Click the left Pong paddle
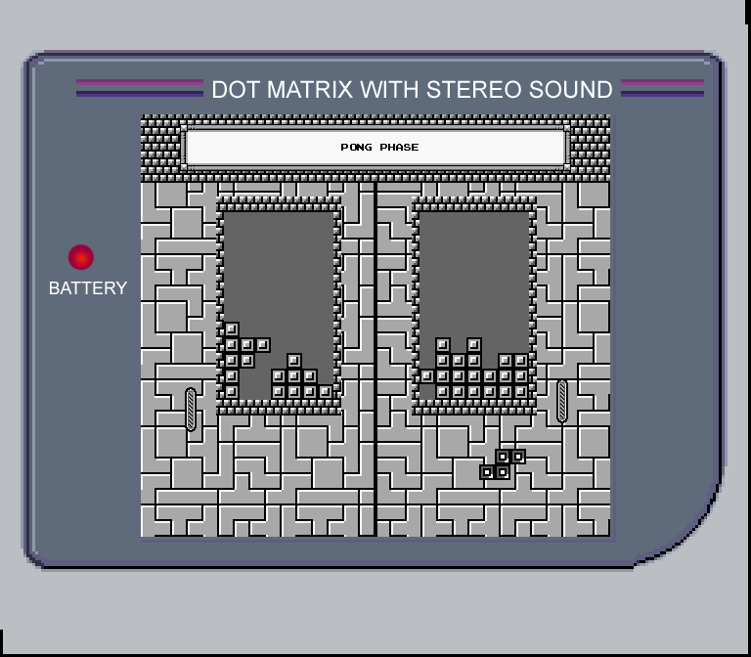Image resolution: width=751 pixels, height=657 pixels. [x=191, y=410]
